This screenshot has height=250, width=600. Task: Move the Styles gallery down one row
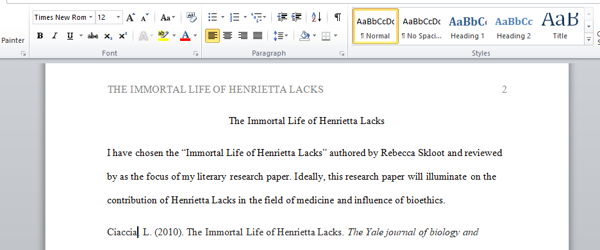coord(588,26)
